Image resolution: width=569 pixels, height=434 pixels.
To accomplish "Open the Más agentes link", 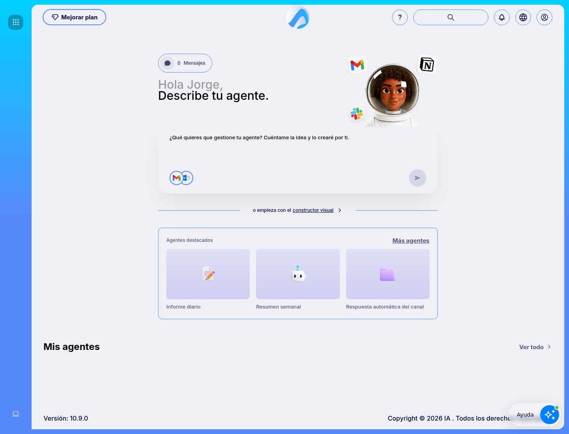I will [x=411, y=241].
